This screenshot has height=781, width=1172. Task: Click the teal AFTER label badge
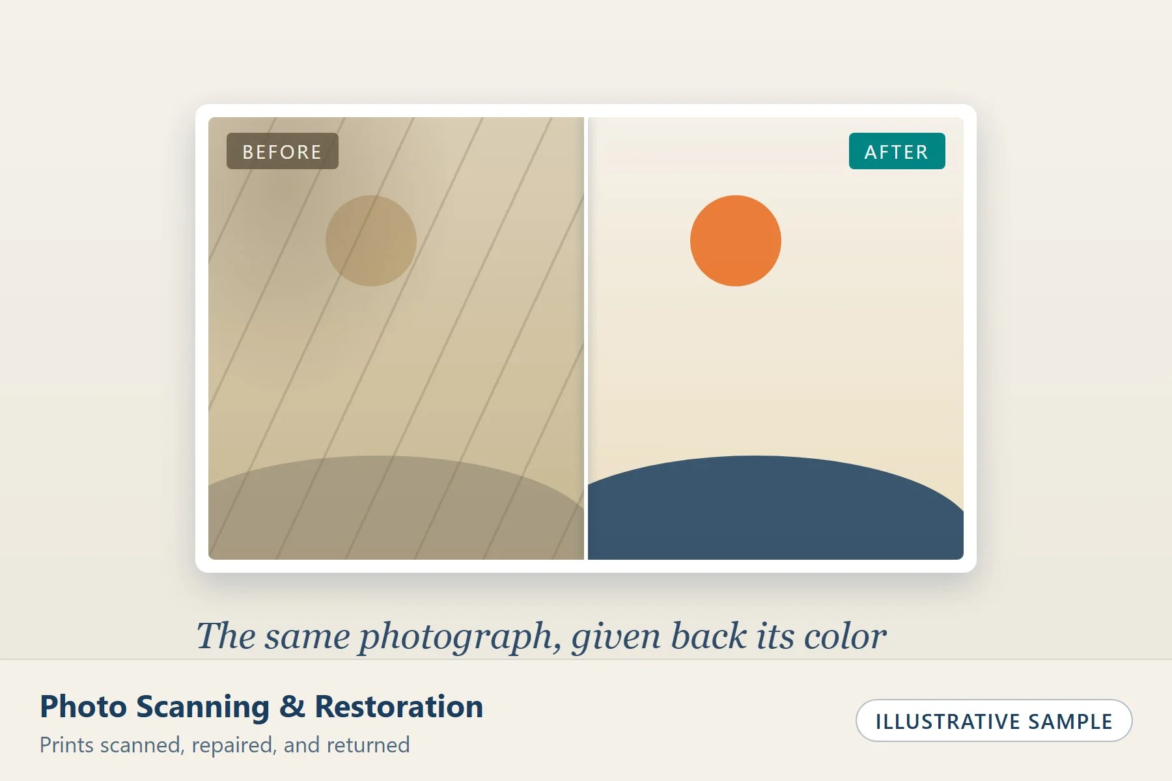coord(897,151)
